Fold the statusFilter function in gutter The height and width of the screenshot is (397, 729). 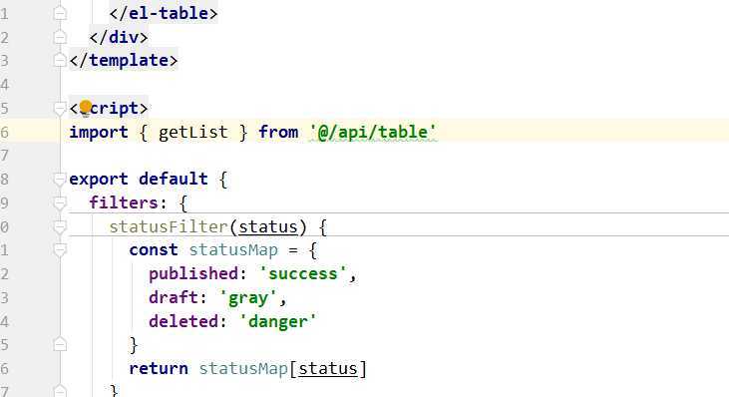(x=60, y=226)
